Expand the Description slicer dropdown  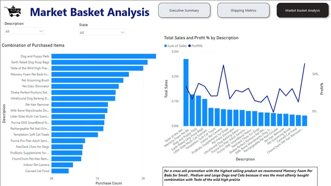pyautogui.click(x=24, y=31)
